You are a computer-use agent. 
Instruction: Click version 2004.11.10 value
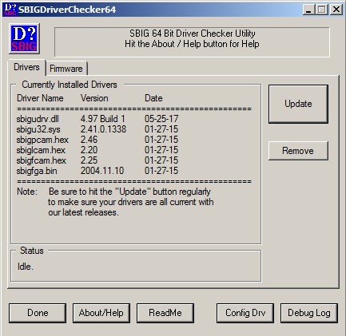(102, 171)
